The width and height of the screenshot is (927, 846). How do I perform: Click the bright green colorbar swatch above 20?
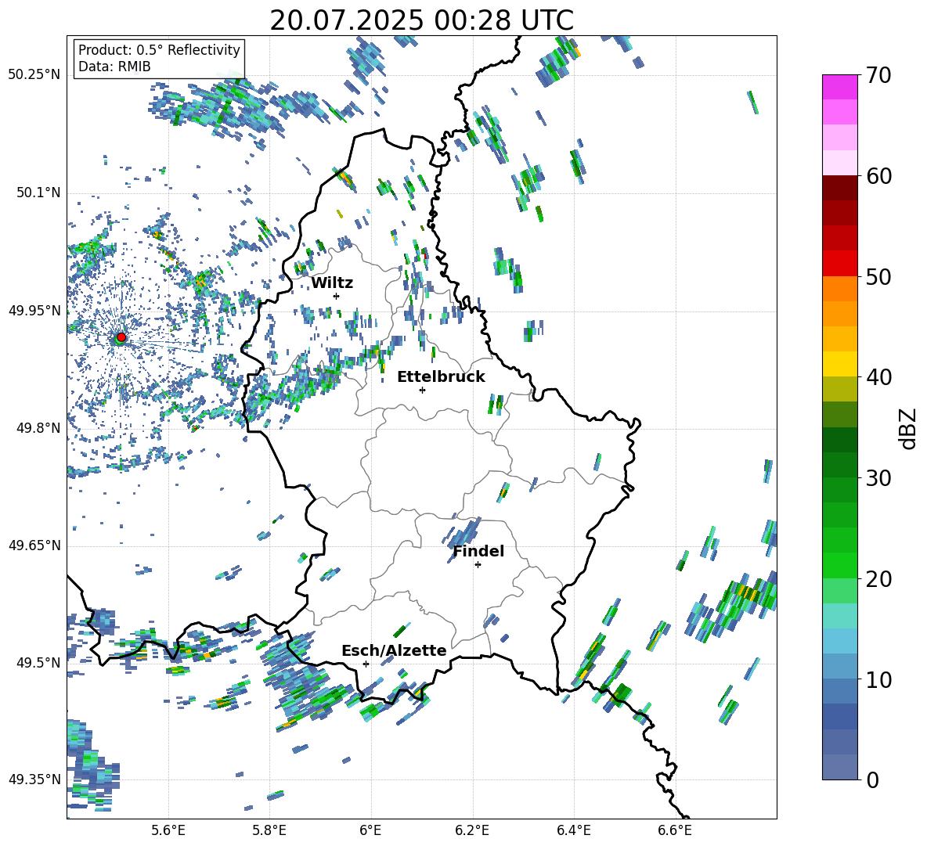pos(839,565)
